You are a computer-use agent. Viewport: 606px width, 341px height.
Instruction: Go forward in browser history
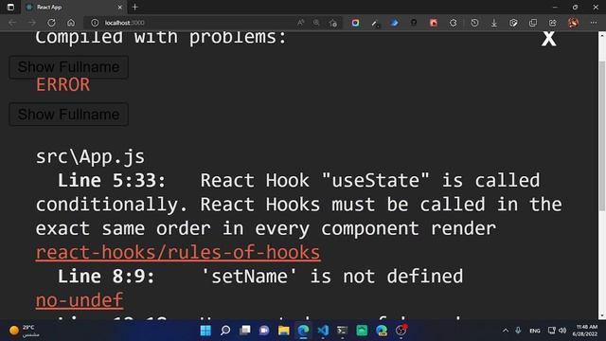click(x=31, y=23)
